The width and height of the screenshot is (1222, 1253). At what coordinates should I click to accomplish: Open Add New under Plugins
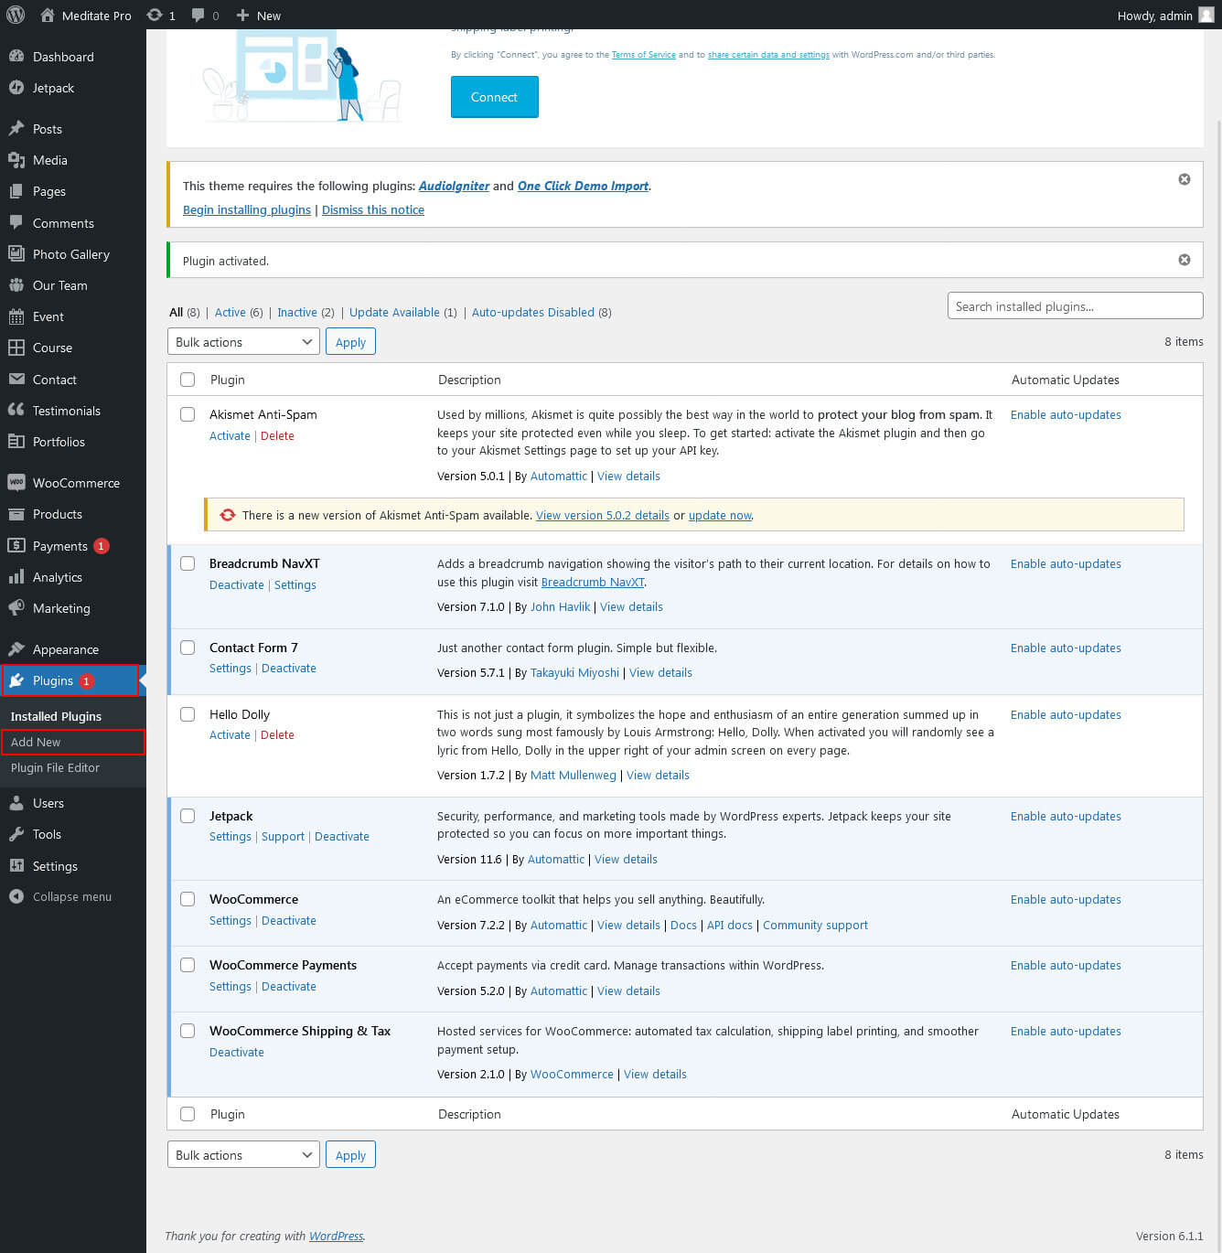(36, 742)
